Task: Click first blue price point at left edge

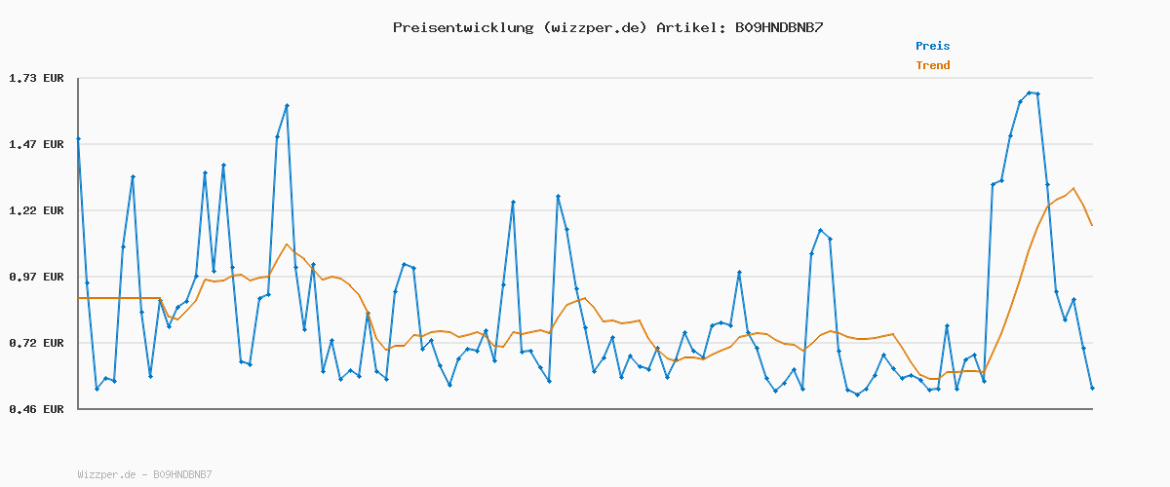Action: [78, 139]
